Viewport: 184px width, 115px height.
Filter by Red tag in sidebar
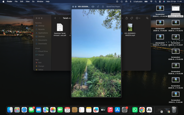tap(40, 63)
